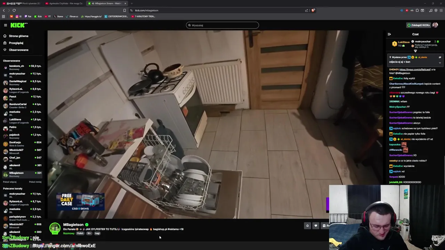Open the imgur link from D4DA01

[x=415, y=69]
